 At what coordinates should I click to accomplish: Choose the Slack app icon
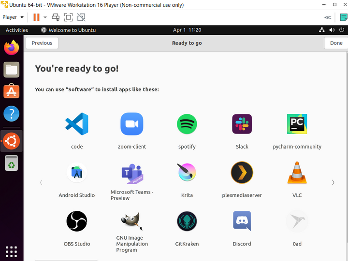click(x=242, y=124)
